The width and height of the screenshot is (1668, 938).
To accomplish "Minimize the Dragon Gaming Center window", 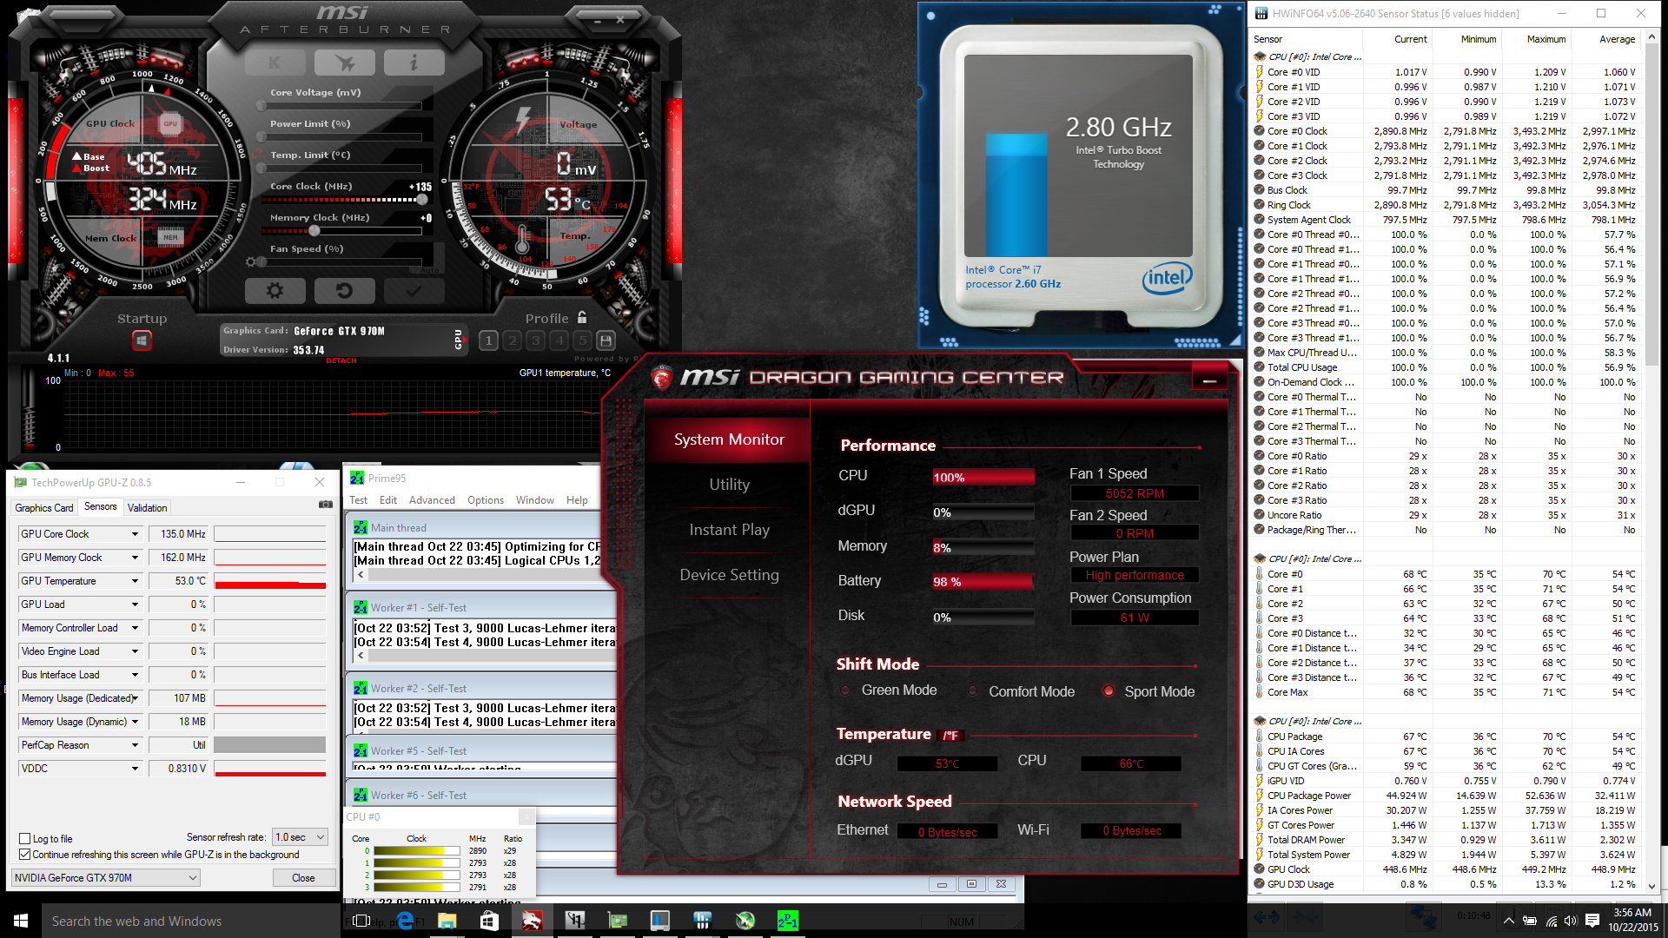I will 1209,380.
